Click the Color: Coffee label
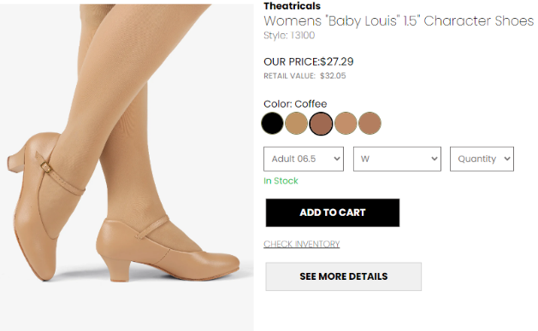538x331 pixels. coord(295,104)
